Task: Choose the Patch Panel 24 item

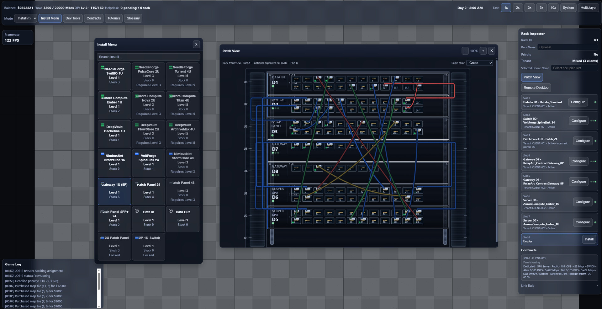Action: point(148,191)
